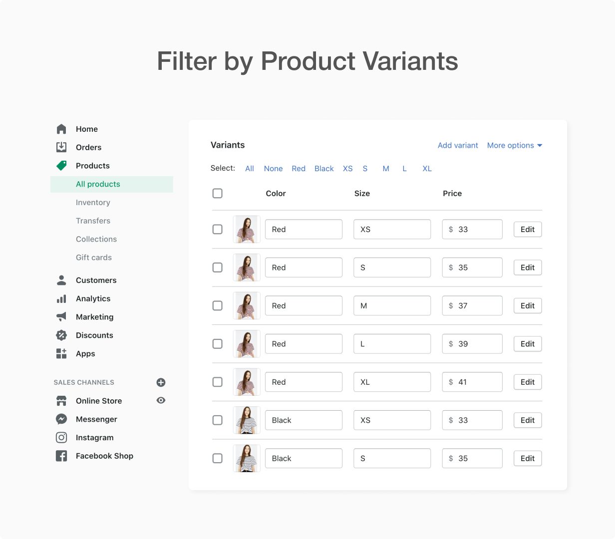
Task: Go to Inventory in the Products submenu
Action: (x=93, y=203)
